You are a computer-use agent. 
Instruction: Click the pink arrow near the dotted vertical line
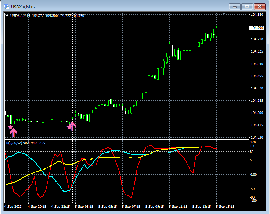pos(72,126)
